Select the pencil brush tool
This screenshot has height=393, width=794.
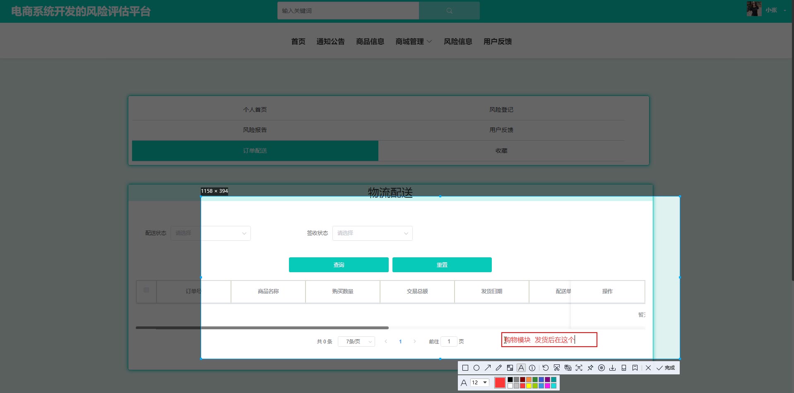click(x=499, y=368)
